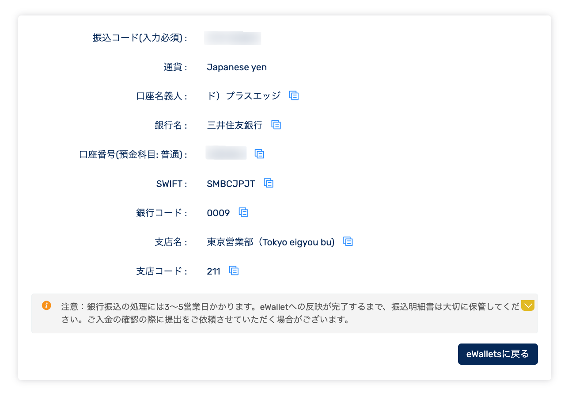Screen dimensions: 576x397
Task: Click the 銀行コード label
Action: coord(162,213)
